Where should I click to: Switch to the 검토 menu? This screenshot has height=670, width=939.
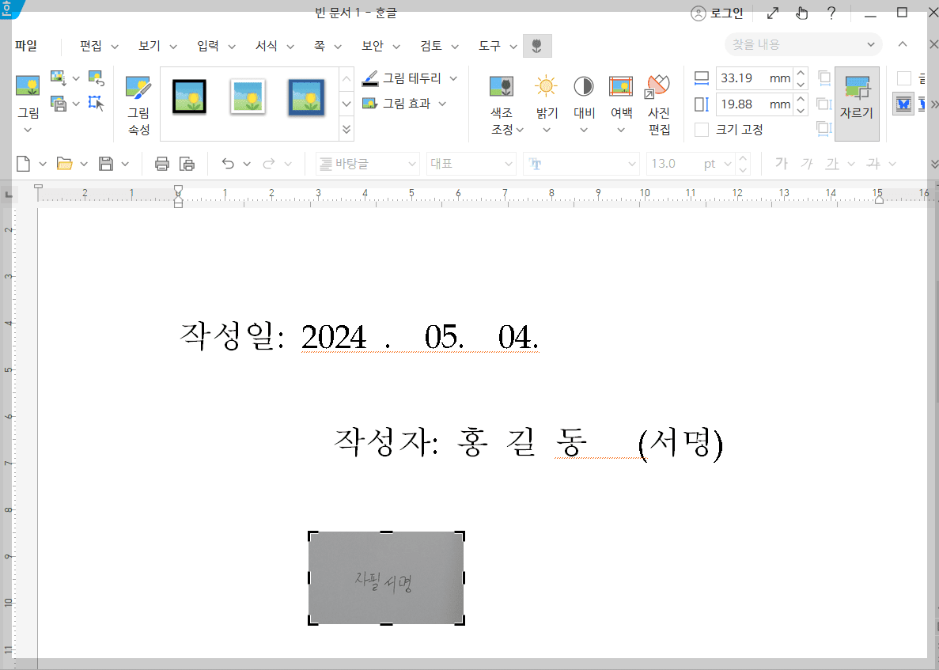point(432,45)
